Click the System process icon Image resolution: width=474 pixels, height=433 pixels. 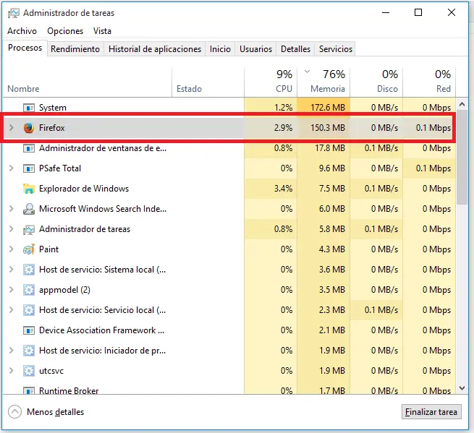(x=29, y=108)
